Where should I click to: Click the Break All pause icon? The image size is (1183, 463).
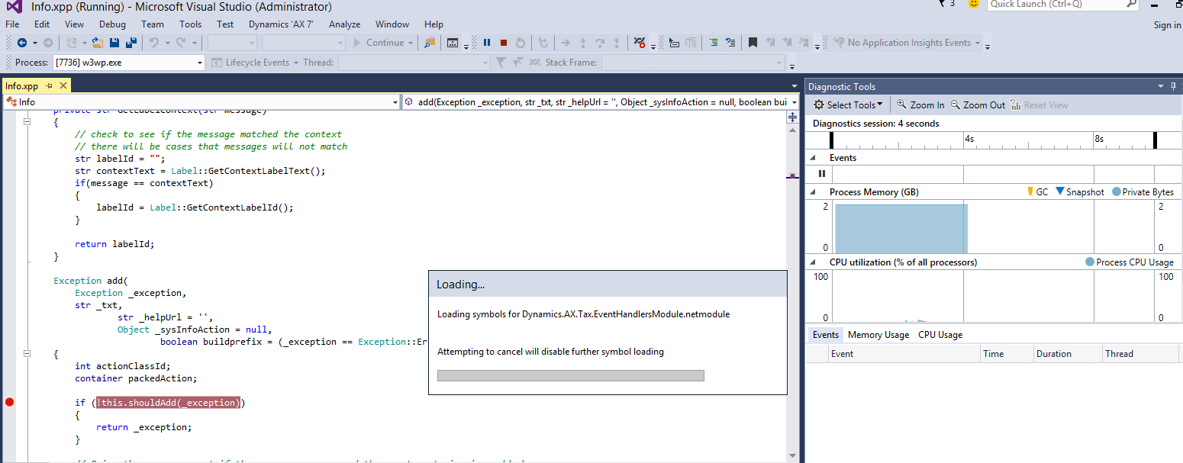click(x=487, y=43)
